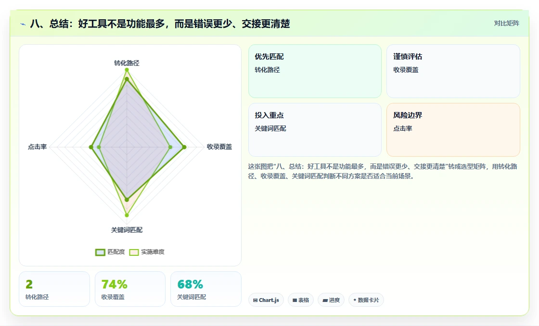539x326 pixels.
Task: Click the top data point on 转化路径 axis
Action: (x=127, y=70)
